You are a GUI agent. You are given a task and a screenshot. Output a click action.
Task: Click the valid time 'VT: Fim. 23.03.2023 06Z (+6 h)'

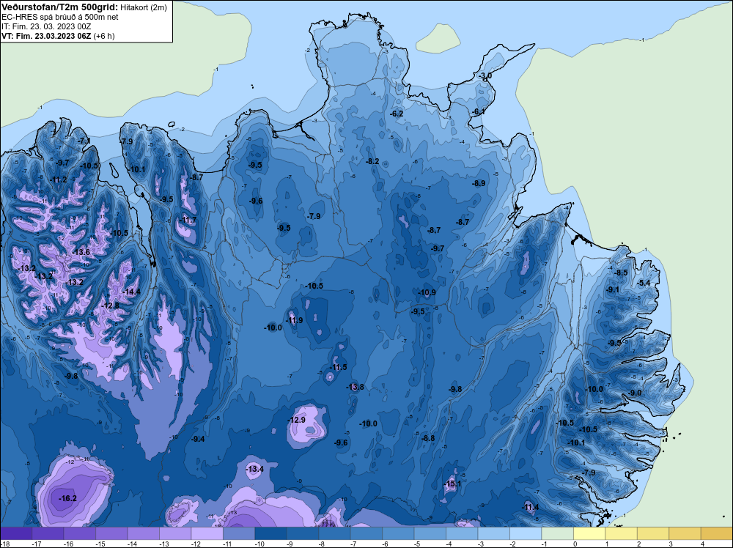[58, 36]
